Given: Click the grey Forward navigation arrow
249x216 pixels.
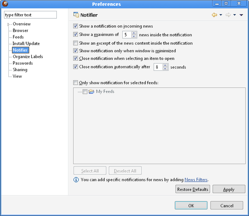Looking at the screenshot, I should pyautogui.click(x=228, y=15).
